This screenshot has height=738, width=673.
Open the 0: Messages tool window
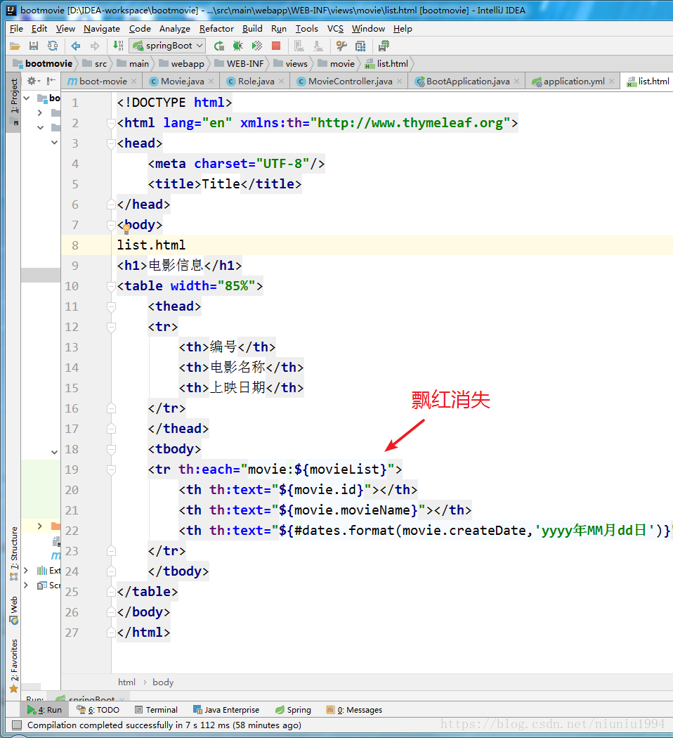354,710
